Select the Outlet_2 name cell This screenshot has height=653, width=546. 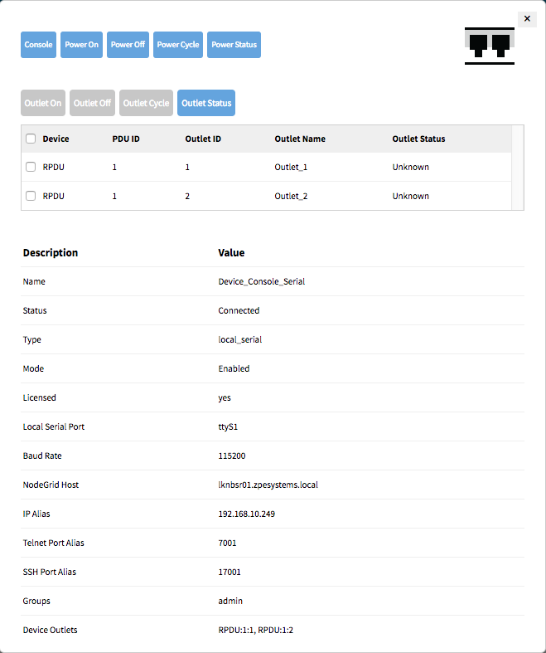[291, 196]
